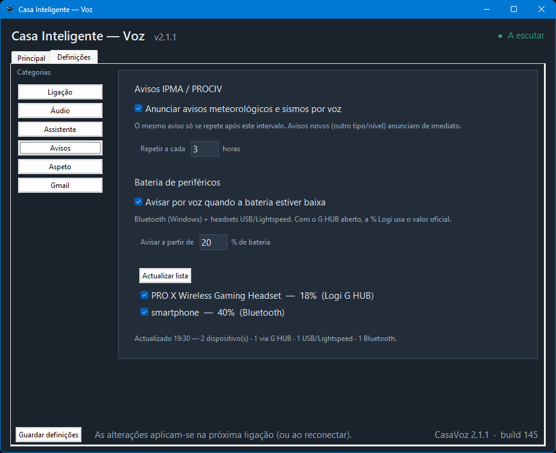Open the Ligação category
The height and width of the screenshot is (453, 556).
coord(60,92)
